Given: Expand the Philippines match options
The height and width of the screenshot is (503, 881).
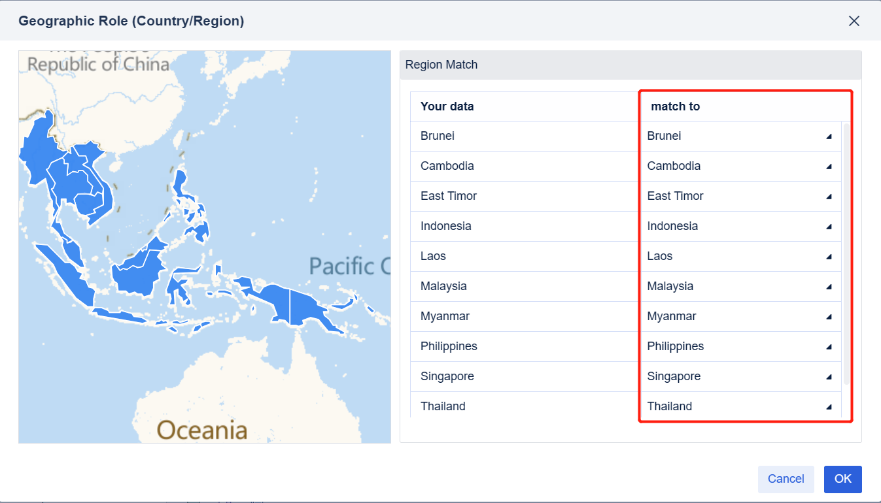Looking at the screenshot, I should [x=829, y=347].
